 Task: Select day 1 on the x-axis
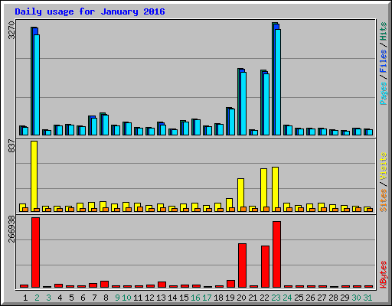tap(25, 298)
